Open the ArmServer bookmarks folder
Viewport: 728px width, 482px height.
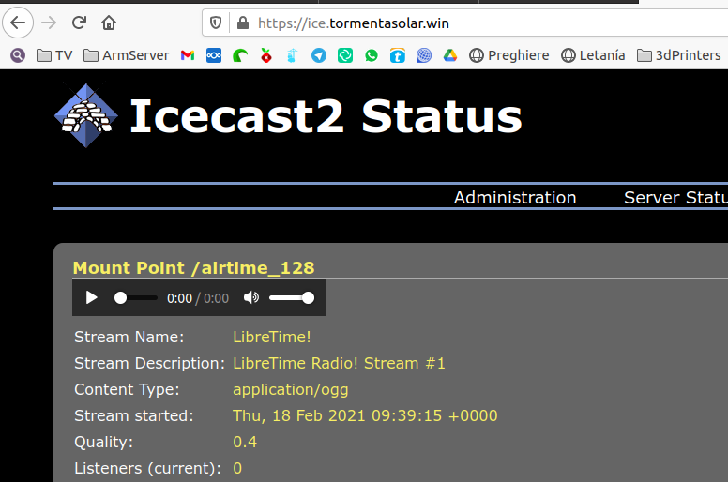[126, 55]
